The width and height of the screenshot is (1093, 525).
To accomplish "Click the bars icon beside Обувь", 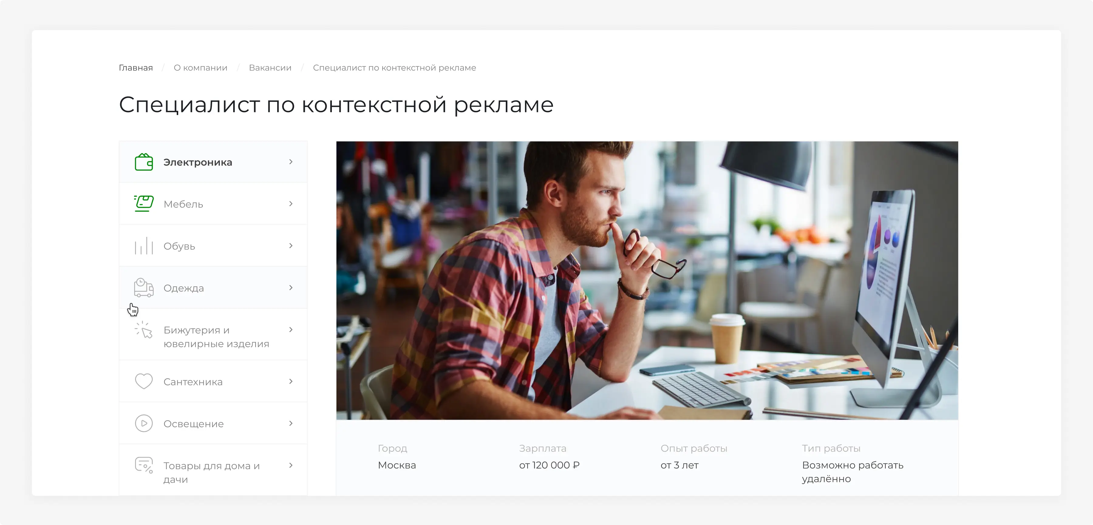I will (x=143, y=246).
